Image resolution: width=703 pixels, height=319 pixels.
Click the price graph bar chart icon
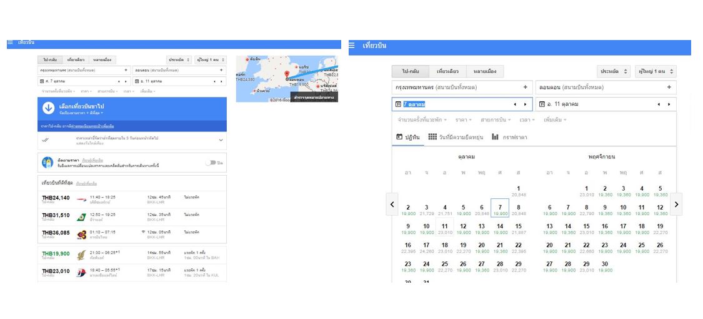(495, 137)
